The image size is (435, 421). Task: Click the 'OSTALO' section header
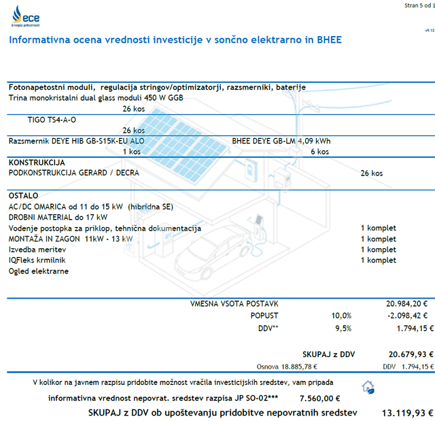pyautogui.click(x=23, y=196)
